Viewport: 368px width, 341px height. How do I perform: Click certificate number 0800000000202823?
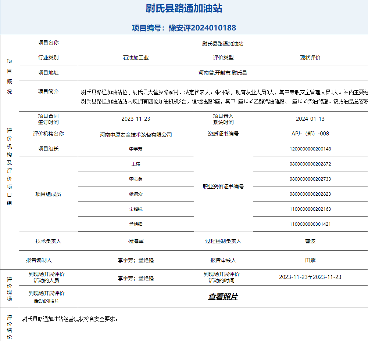pos(310,194)
